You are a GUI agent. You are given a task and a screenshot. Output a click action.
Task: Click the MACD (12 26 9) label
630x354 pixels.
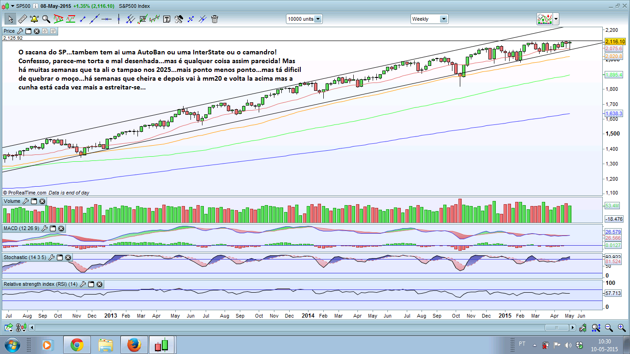[x=21, y=229]
